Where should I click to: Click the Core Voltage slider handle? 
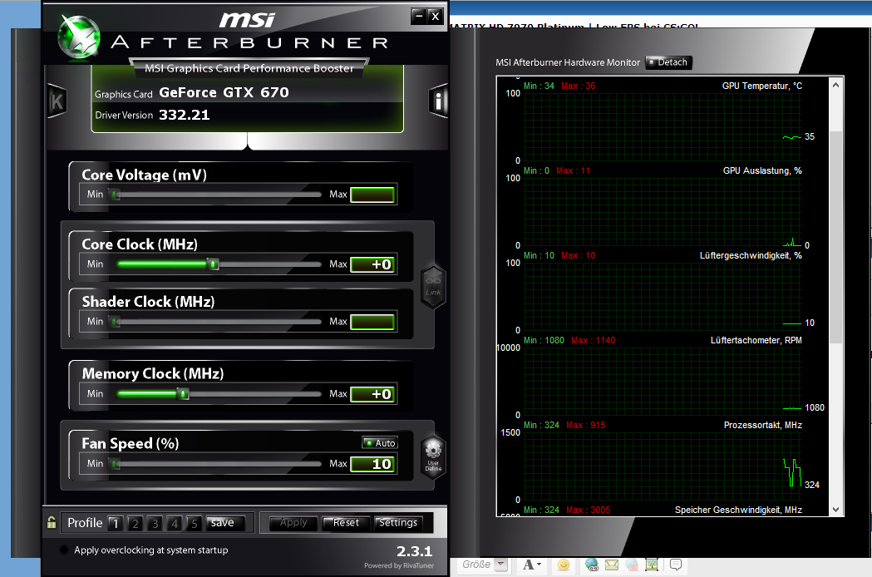pos(115,195)
